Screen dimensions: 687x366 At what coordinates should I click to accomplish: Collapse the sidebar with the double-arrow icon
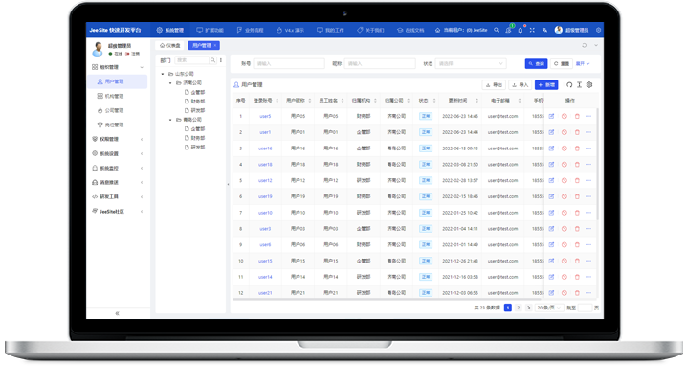(117, 313)
